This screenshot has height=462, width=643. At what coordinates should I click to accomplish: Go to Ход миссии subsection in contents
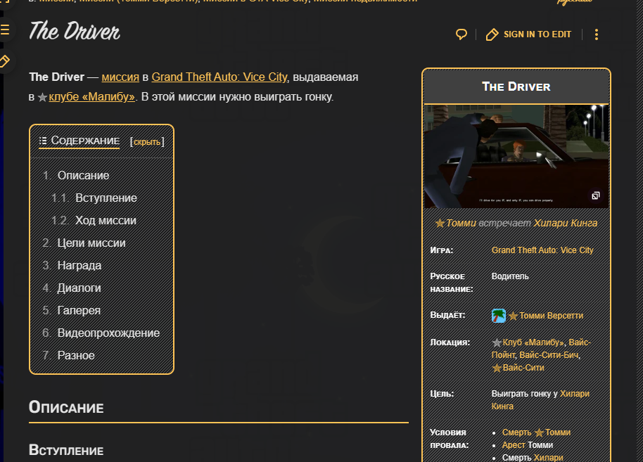coord(106,221)
